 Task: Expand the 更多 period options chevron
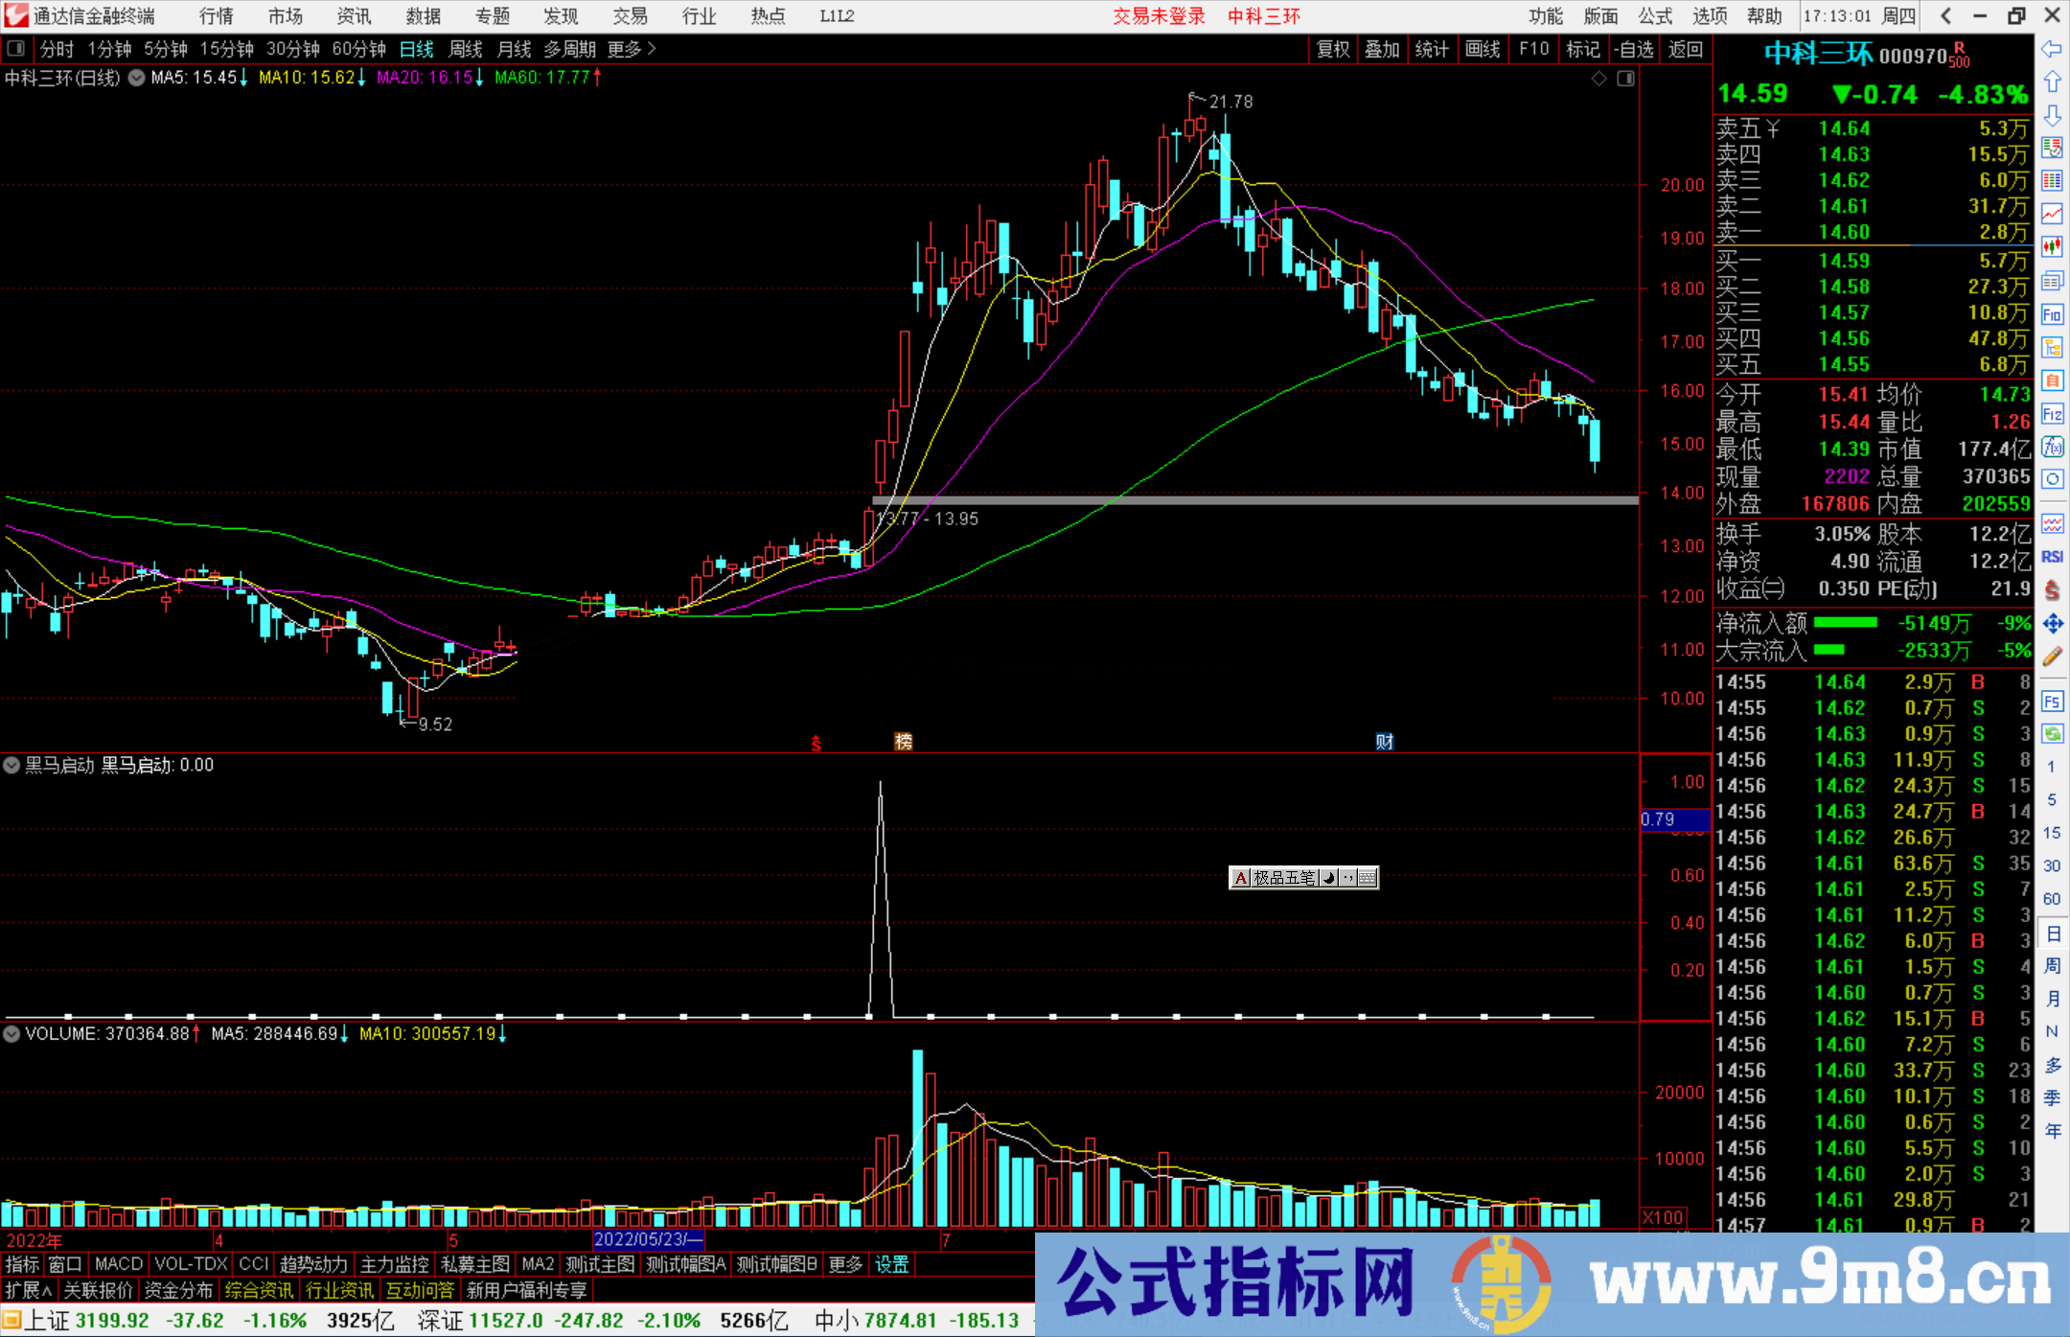[653, 49]
